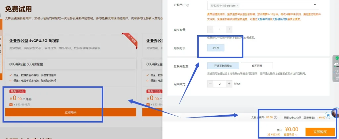This screenshot has height=139, width=339.
Task: Click the 限购1次2台 red badge
Action: pyautogui.click(x=154, y=92)
